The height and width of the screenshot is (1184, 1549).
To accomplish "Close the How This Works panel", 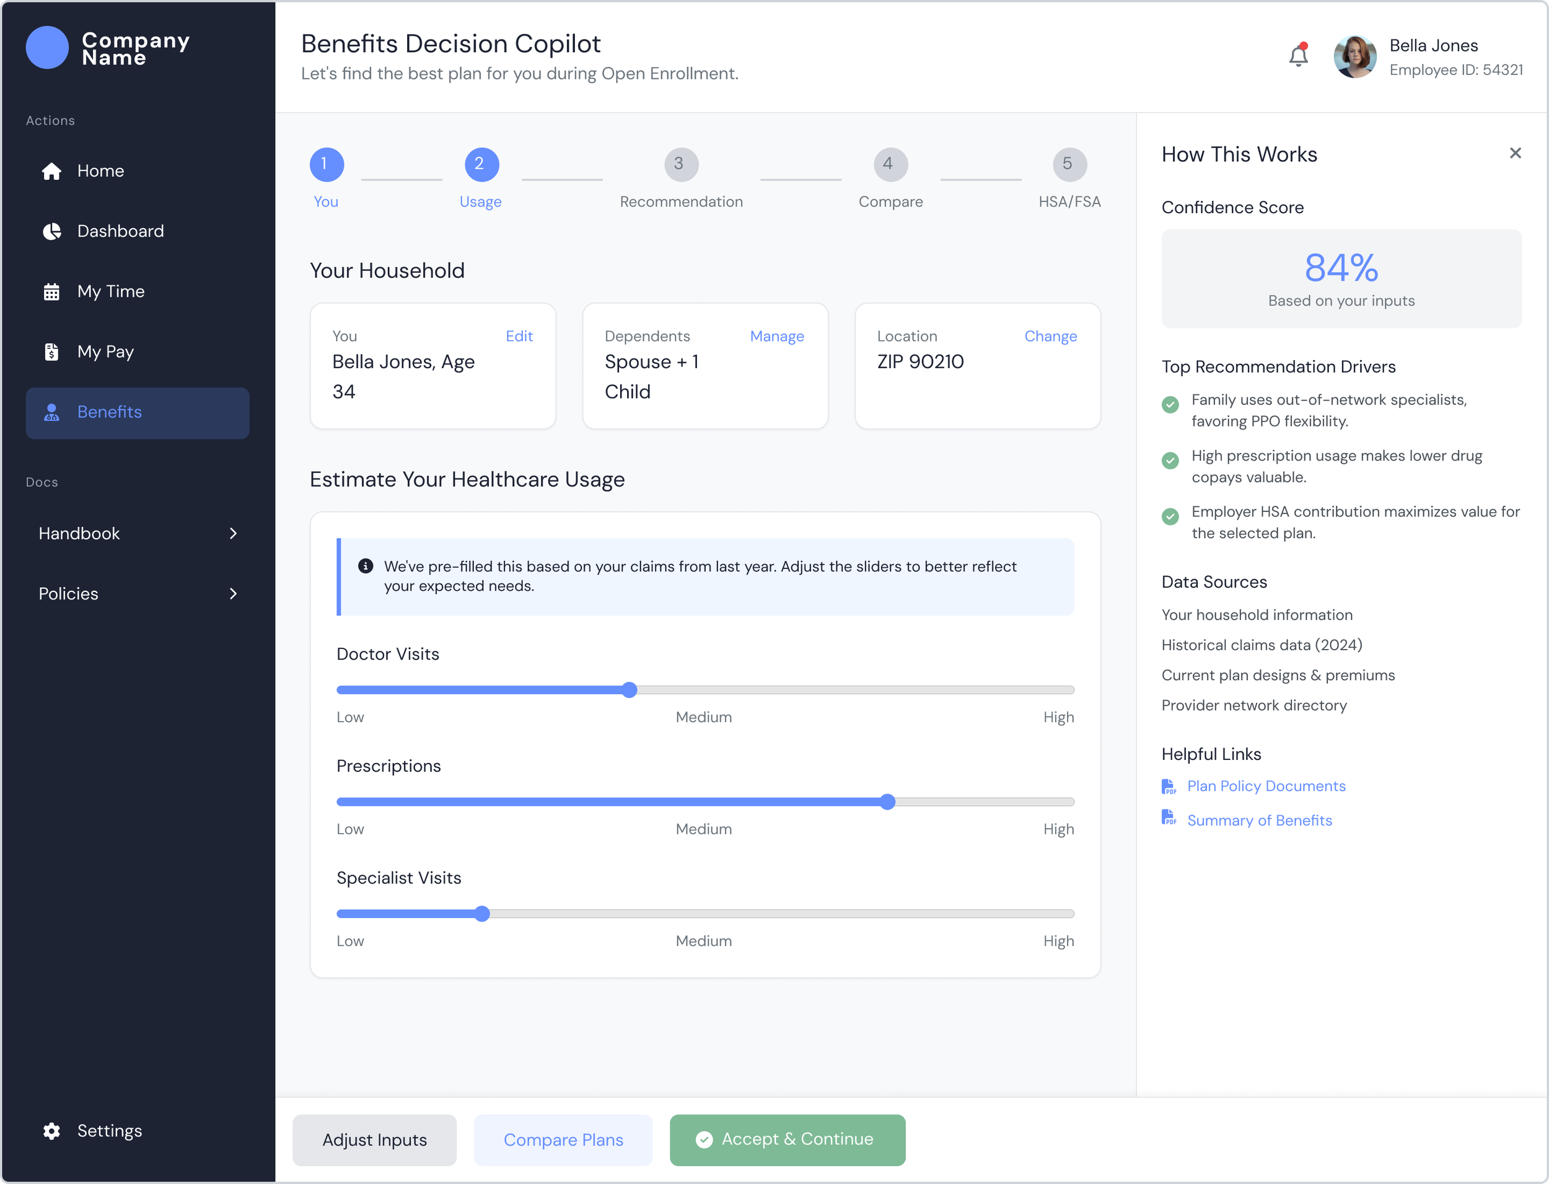I will [x=1515, y=154].
